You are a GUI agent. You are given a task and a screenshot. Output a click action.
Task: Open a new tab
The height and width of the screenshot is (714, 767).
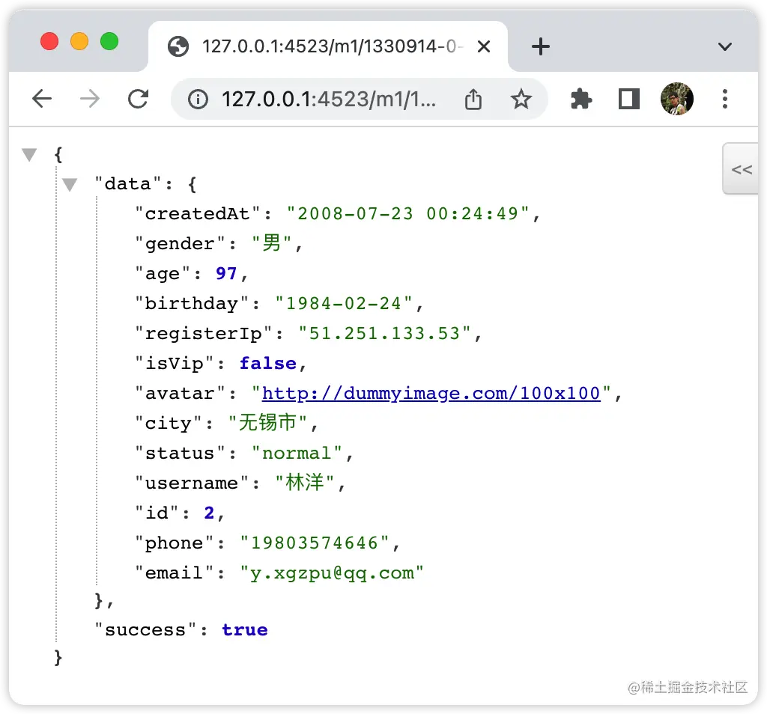tap(541, 47)
